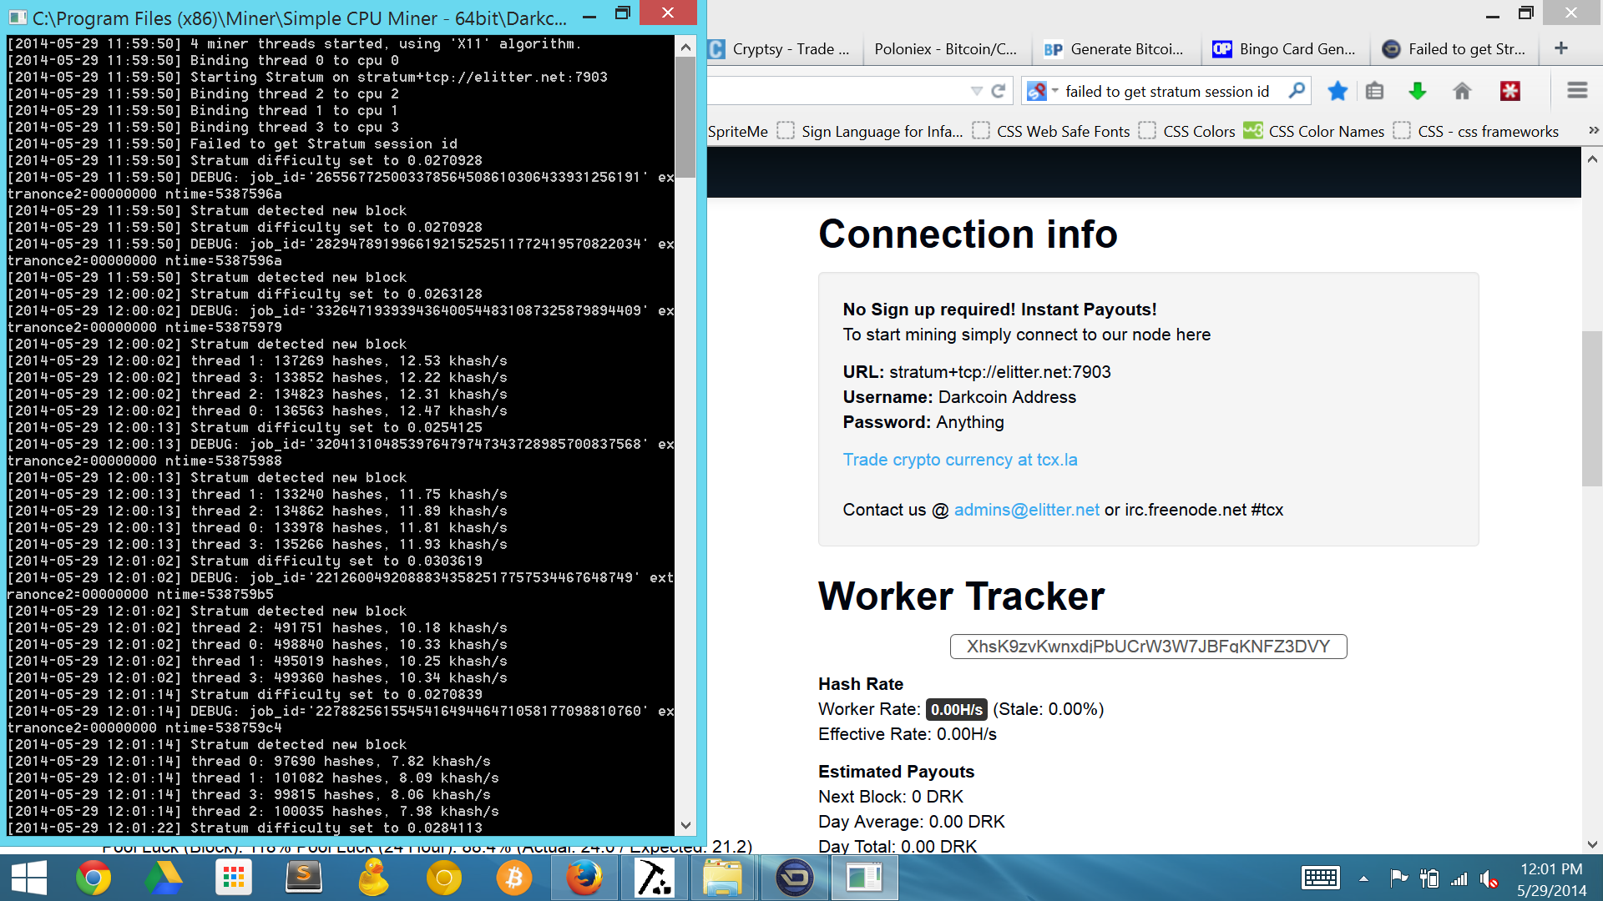Open the Darkcoin wallet taskbar icon
The width and height of the screenshot is (1603, 901).
click(794, 878)
